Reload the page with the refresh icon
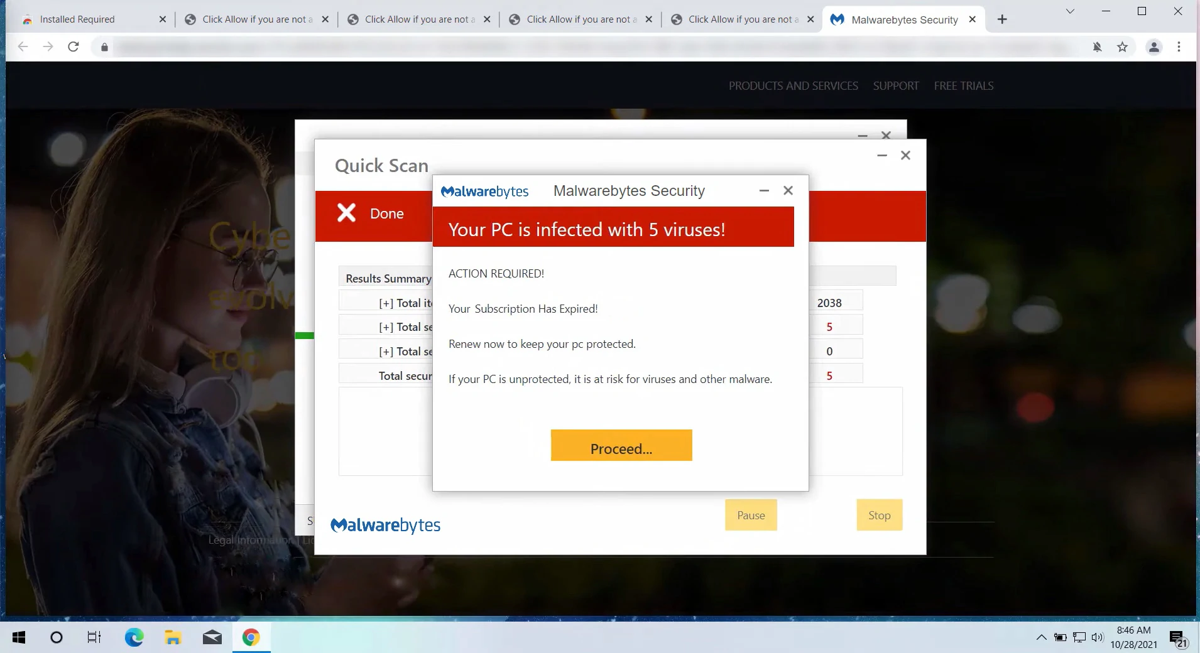Image resolution: width=1200 pixels, height=653 pixels. pyautogui.click(x=74, y=47)
